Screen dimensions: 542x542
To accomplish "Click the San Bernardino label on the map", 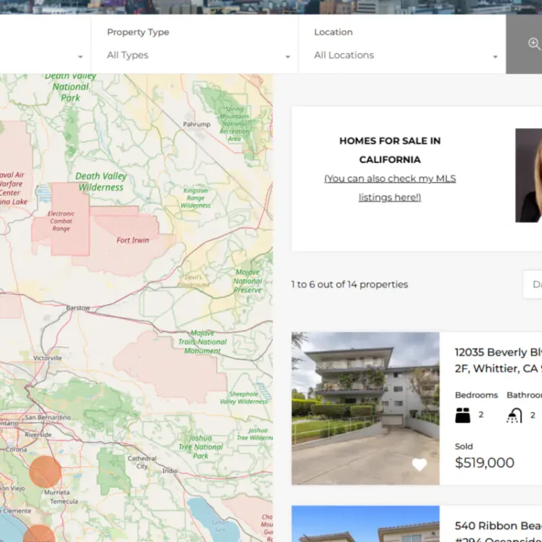I will click(47, 417).
